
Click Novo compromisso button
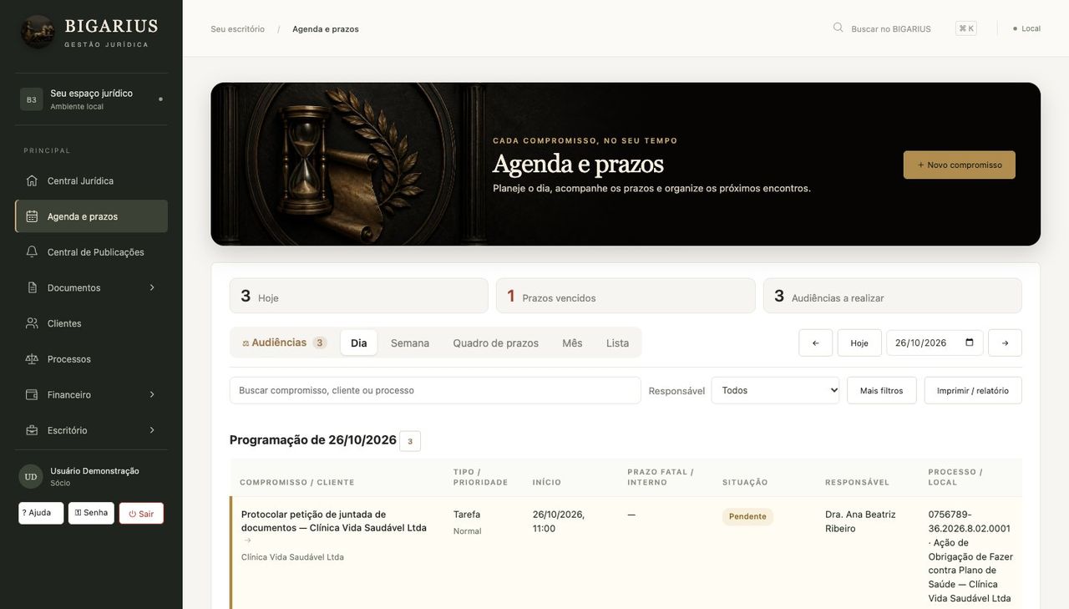960,165
